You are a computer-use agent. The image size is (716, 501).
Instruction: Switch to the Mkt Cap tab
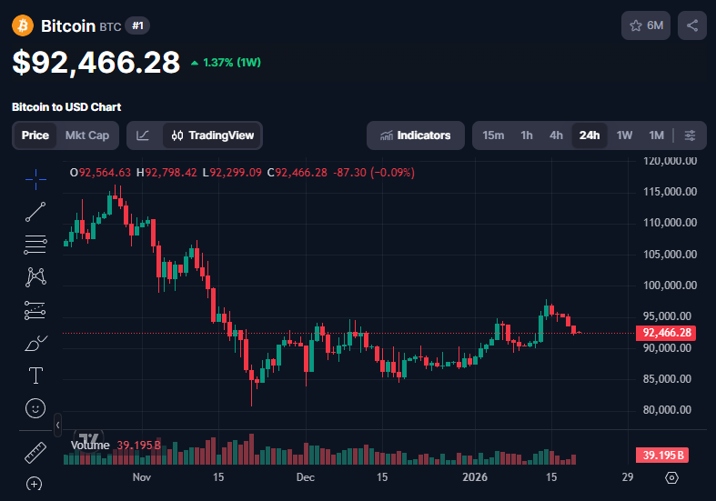coord(87,135)
